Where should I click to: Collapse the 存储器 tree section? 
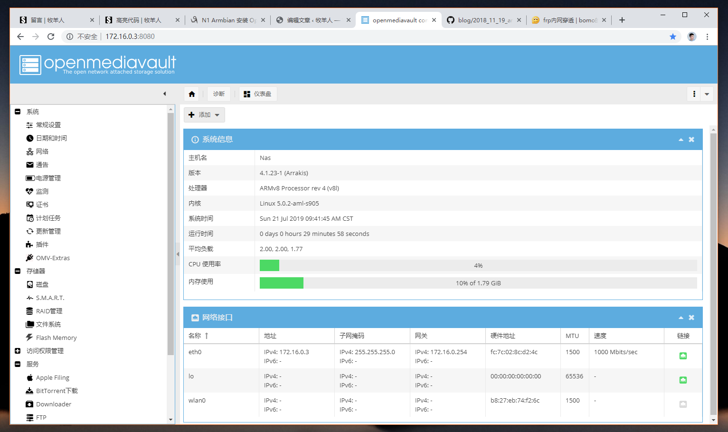pyautogui.click(x=18, y=271)
